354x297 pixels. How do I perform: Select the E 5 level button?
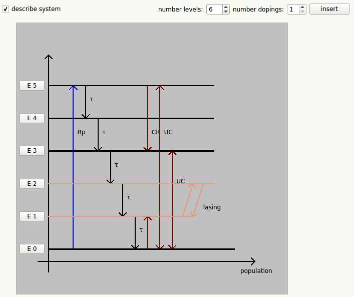coord(32,86)
